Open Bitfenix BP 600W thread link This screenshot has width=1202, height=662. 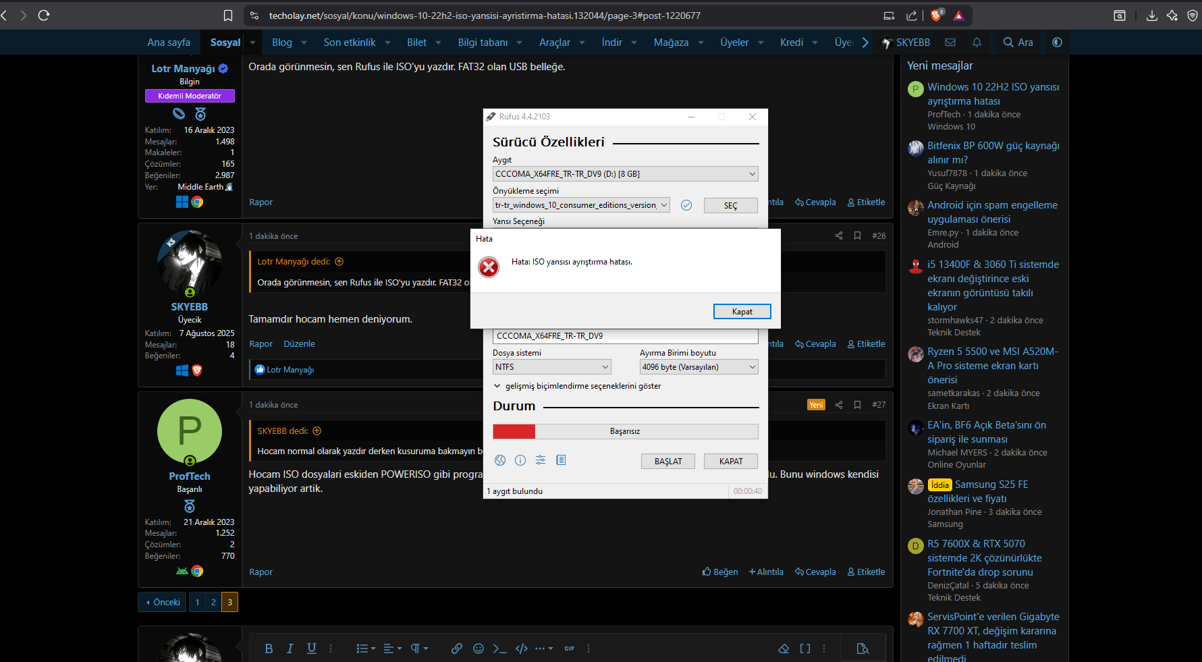pyautogui.click(x=993, y=153)
